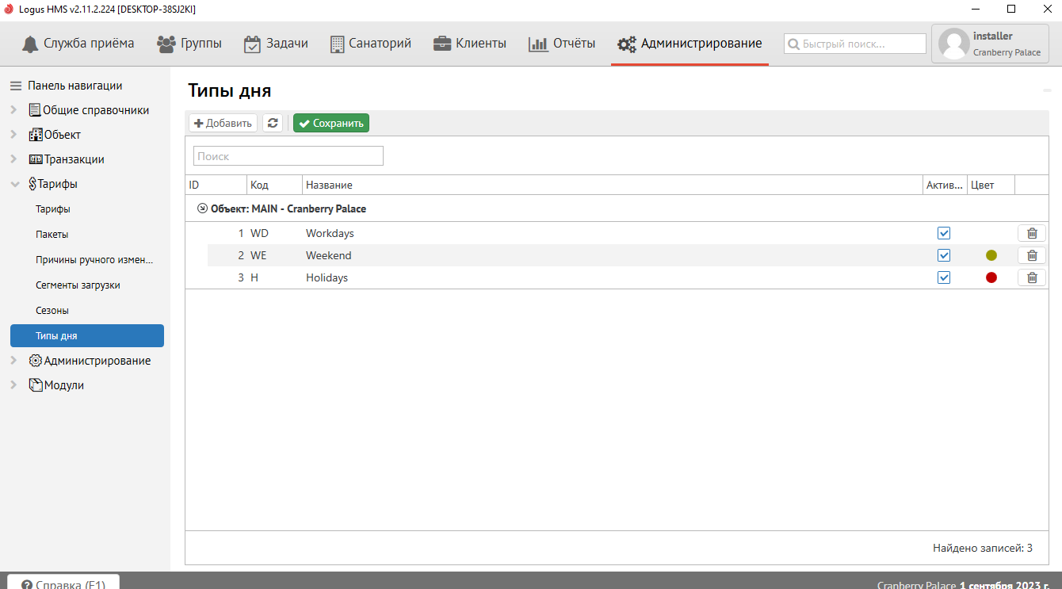Image resolution: width=1062 pixels, height=589 pixels.
Task: Toggle the Active checkbox for Workdays
Action: 943,233
